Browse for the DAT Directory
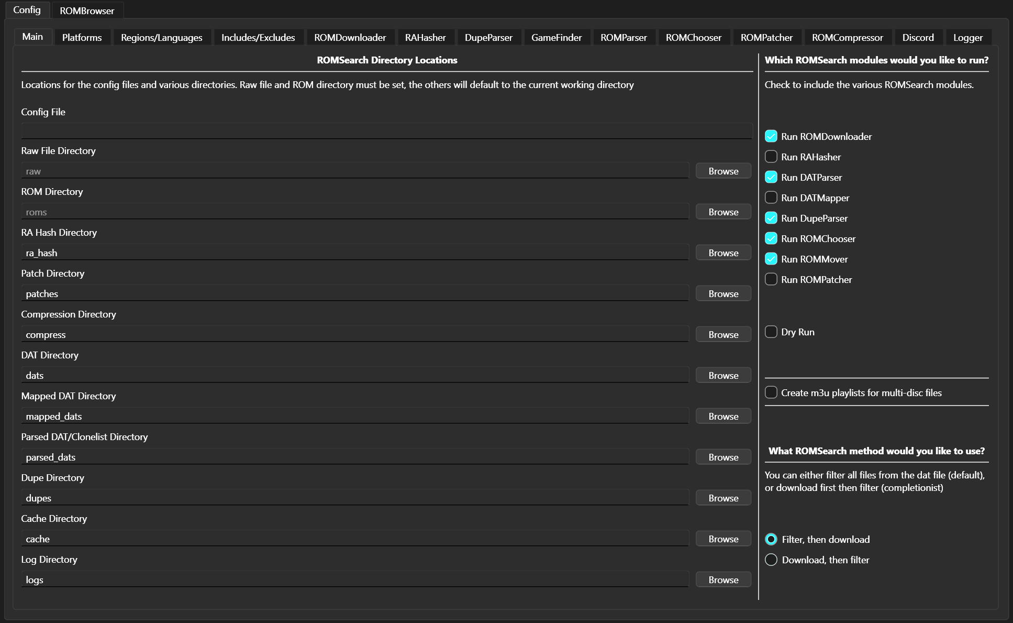This screenshot has height=623, width=1013. [723, 375]
